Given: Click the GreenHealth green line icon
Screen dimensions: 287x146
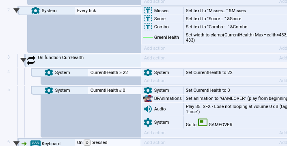Looking at the screenshot, I should tap(148, 37).
